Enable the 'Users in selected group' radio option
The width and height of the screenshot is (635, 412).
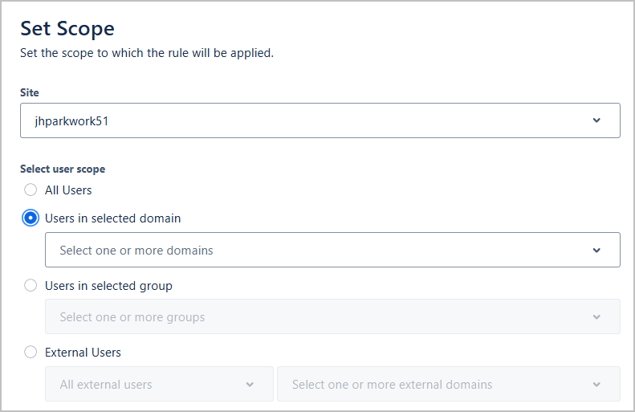pos(31,285)
